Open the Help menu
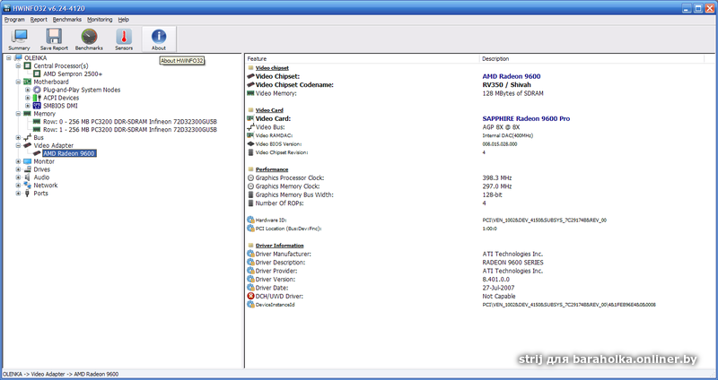 click(124, 20)
